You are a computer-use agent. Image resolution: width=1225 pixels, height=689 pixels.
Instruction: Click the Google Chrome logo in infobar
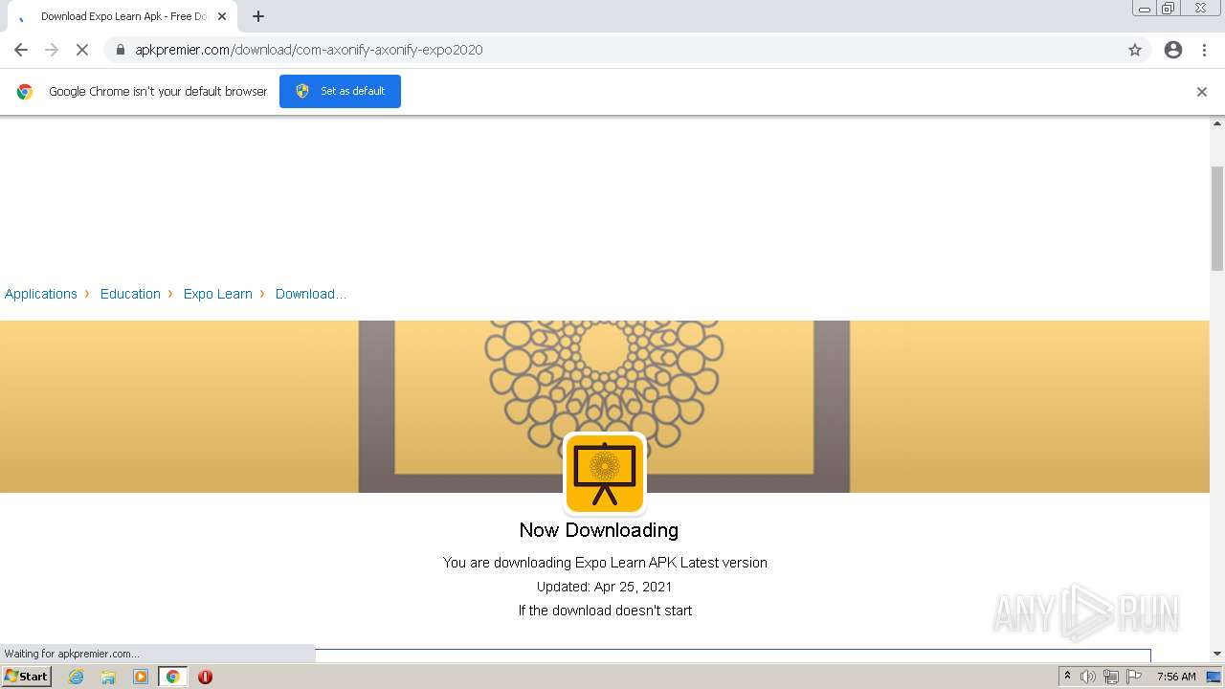click(x=25, y=92)
